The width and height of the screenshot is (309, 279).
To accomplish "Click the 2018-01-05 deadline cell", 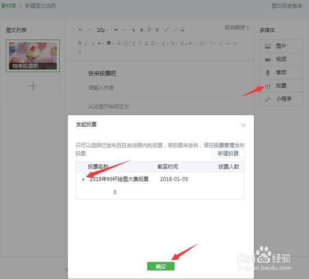I will (x=174, y=179).
